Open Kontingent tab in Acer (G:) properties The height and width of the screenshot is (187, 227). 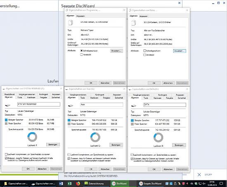[99, 95]
